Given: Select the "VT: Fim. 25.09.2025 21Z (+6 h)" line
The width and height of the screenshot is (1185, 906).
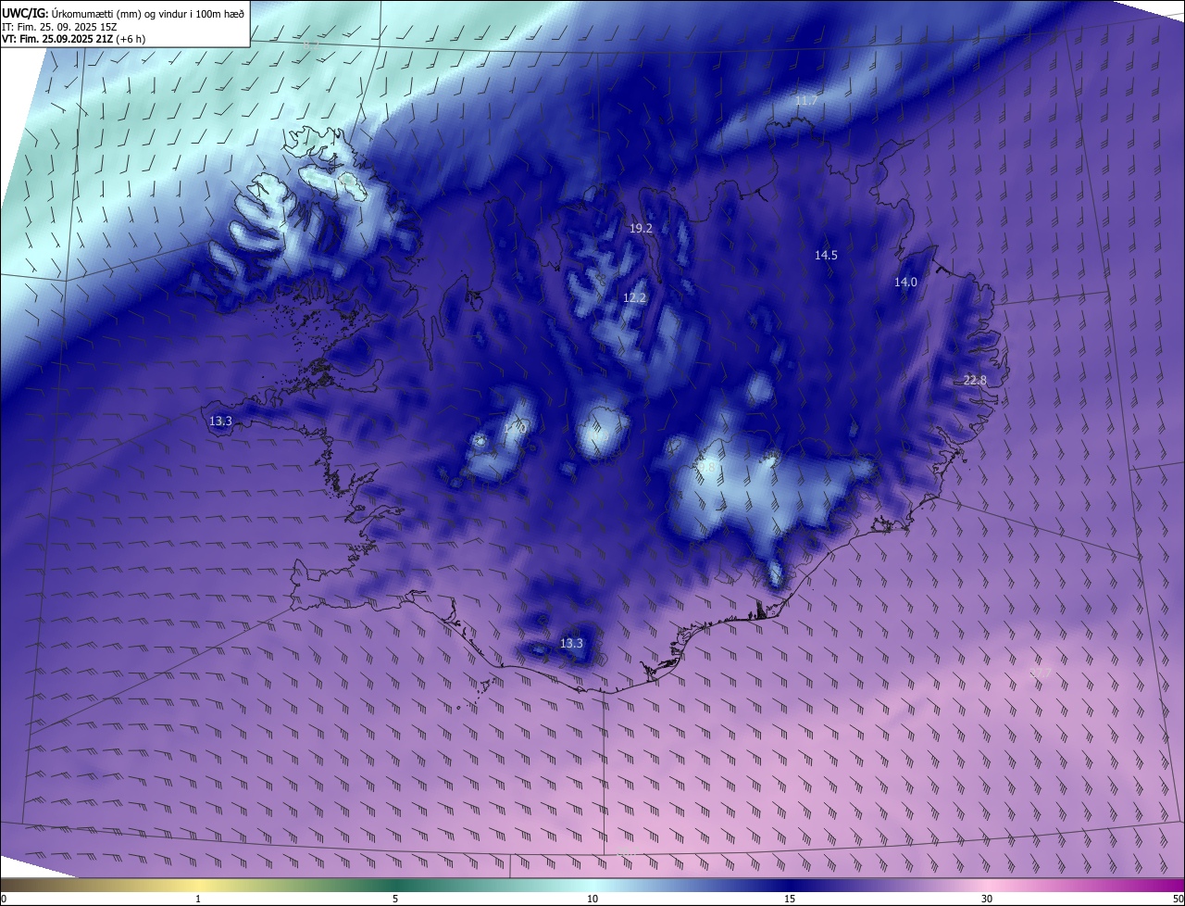Looking at the screenshot, I should [x=73, y=39].
